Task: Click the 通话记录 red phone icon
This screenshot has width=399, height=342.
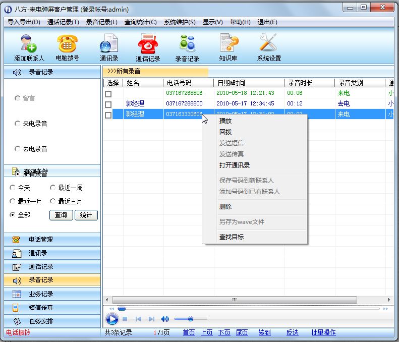Action: [148, 44]
